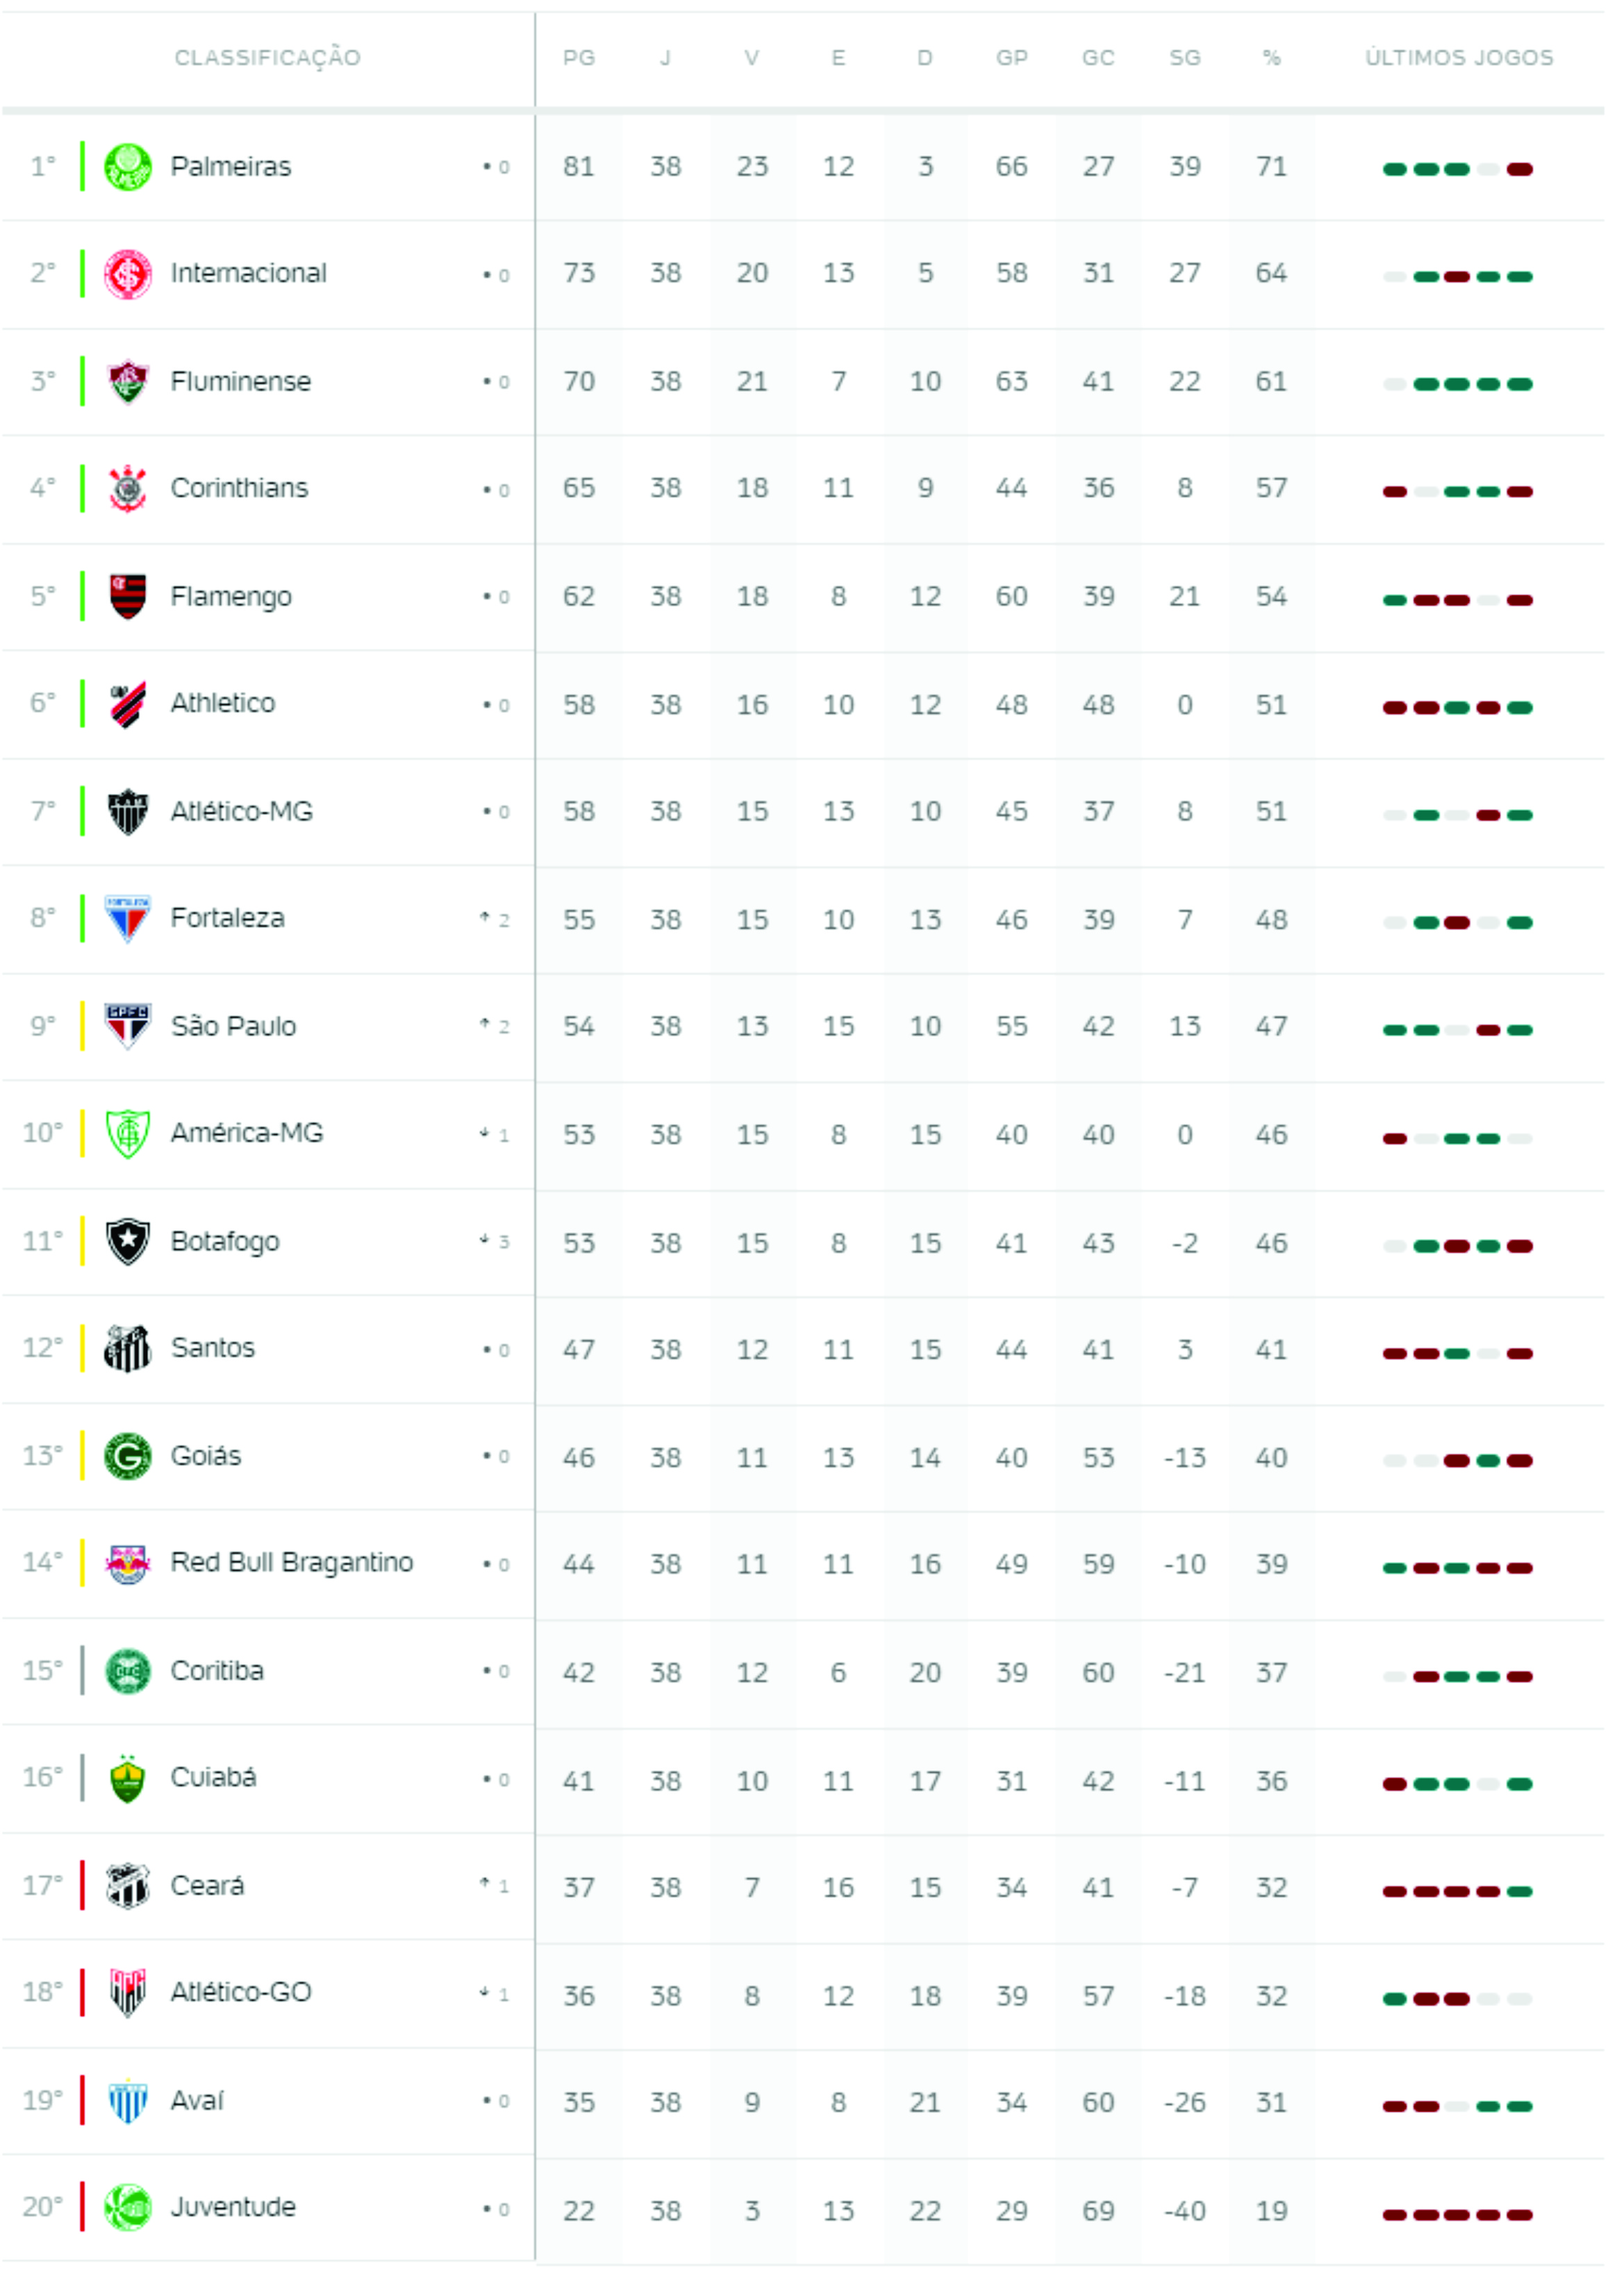The image size is (1624, 2277).
Task: Open the Atlético-MG team name link
Action: [241, 811]
